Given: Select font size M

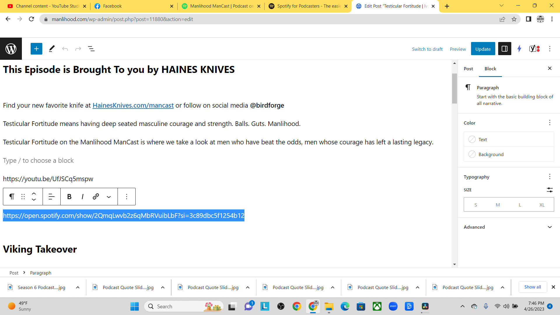Looking at the screenshot, I should coord(498,205).
